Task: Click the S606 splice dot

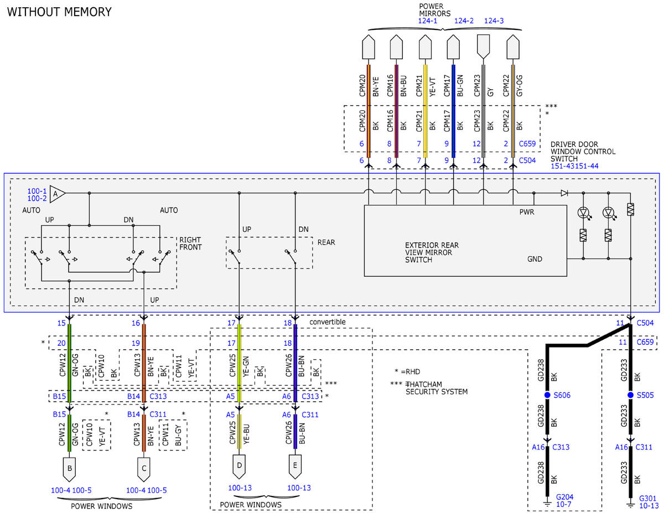Action: point(548,395)
